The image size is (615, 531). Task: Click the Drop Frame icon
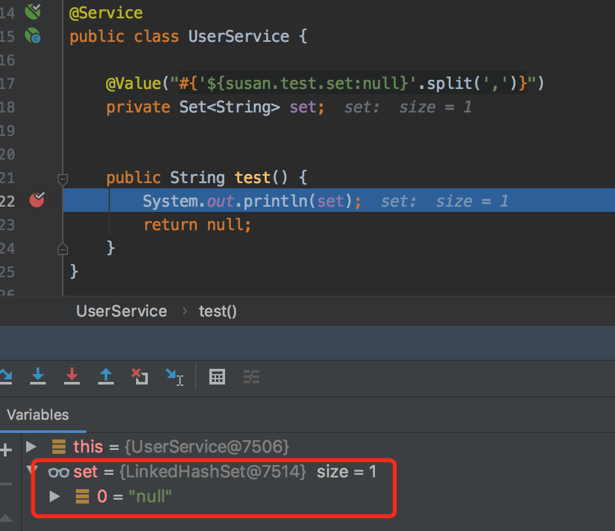(139, 376)
